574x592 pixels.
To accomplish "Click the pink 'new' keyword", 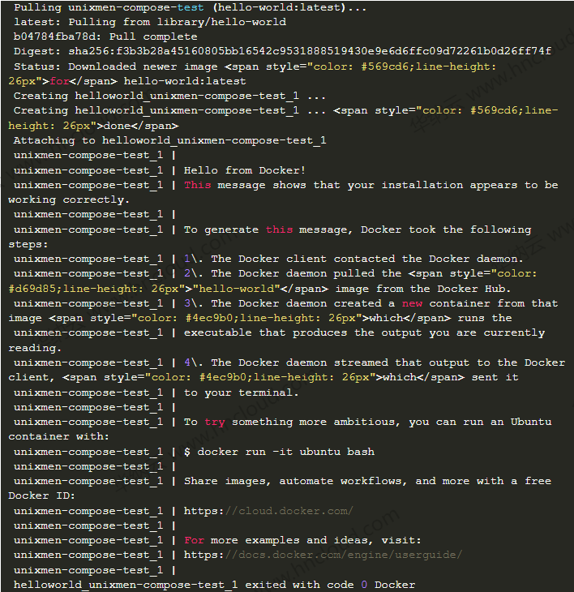I will 412,304.
